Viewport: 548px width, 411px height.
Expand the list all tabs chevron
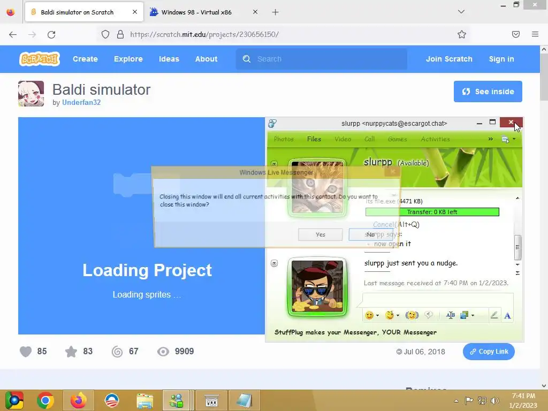[x=461, y=12]
